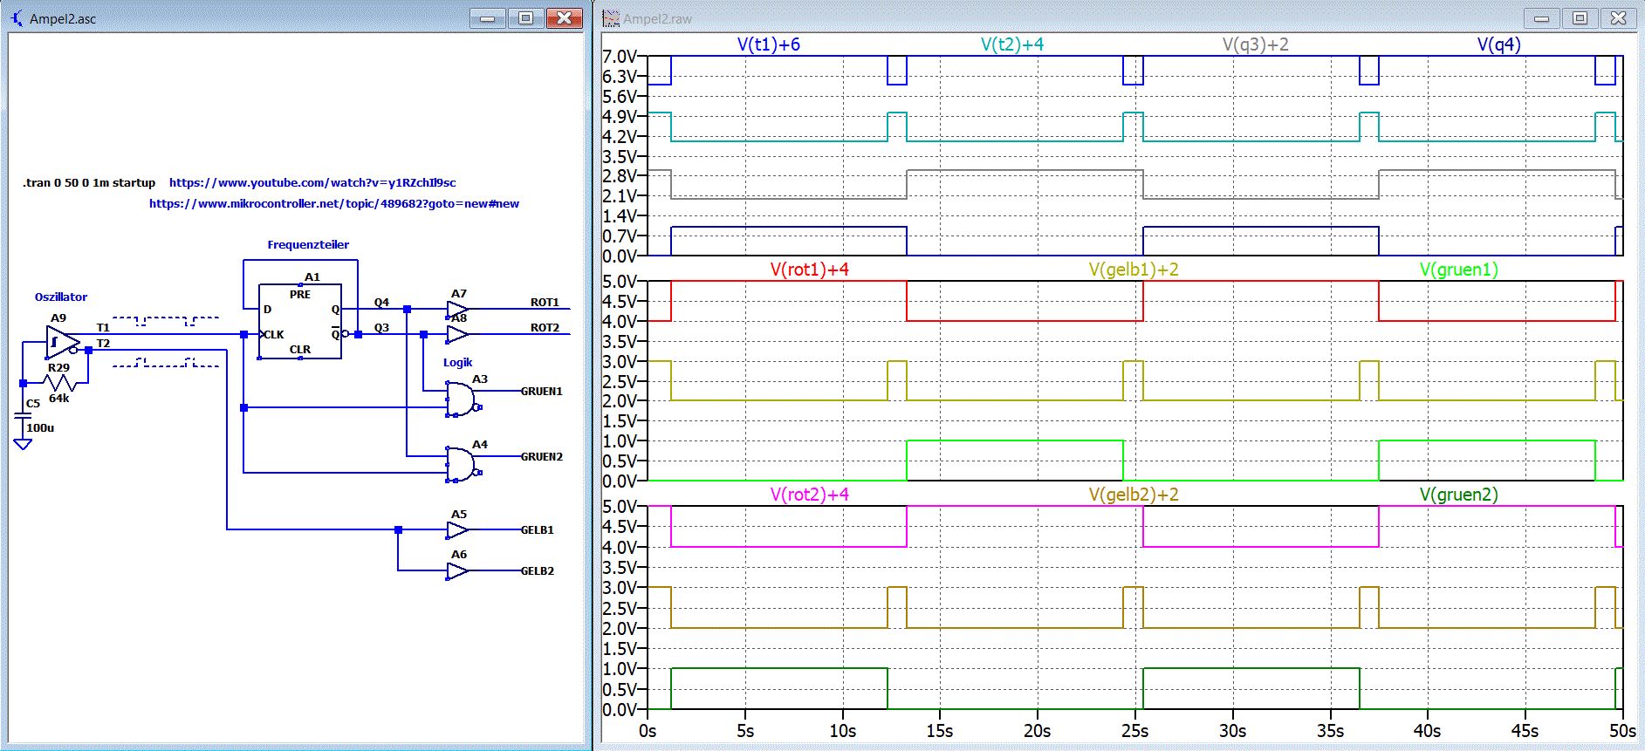Click the .tran simulation directive text

click(x=89, y=183)
